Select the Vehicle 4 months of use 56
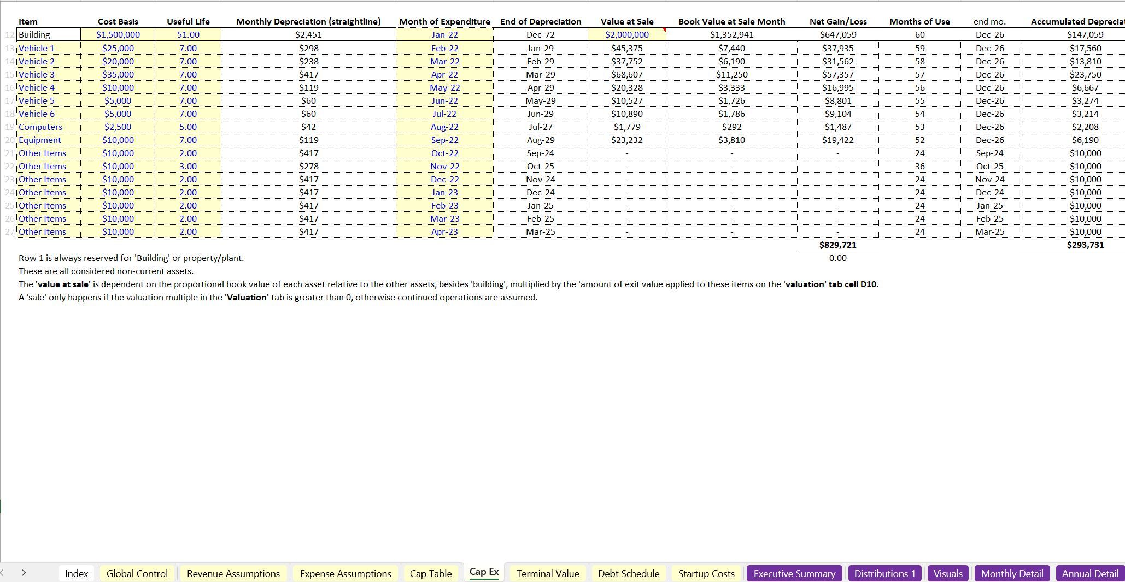The width and height of the screenshot is (1125, 582). point(919,87)
